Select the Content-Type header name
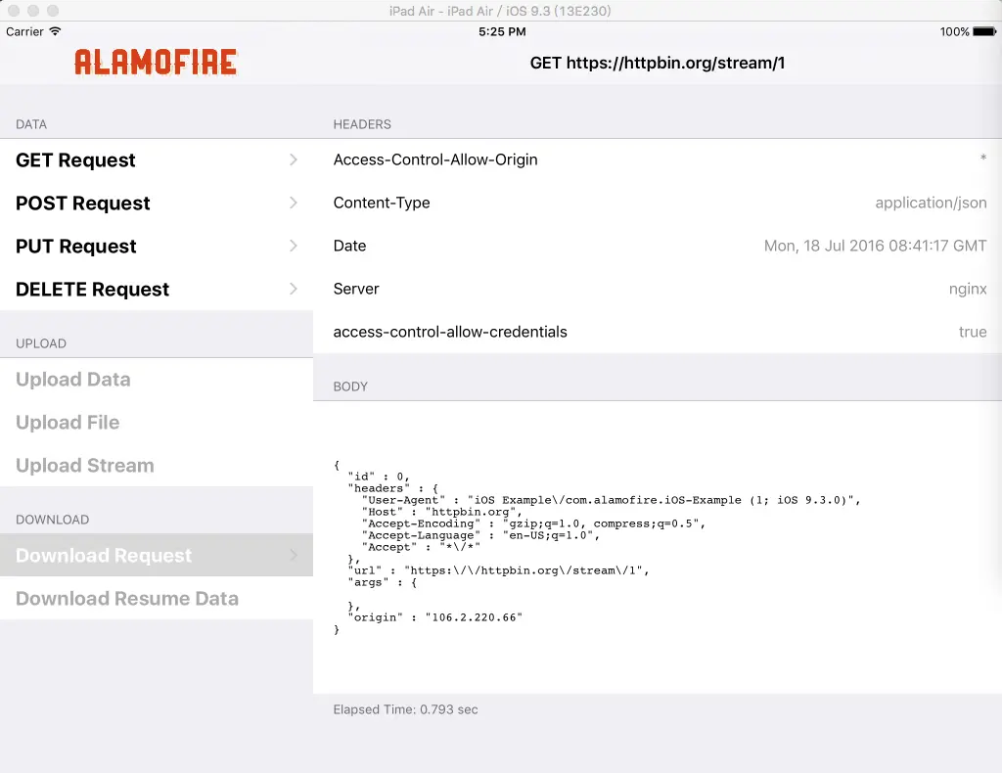 coord(382,203)
